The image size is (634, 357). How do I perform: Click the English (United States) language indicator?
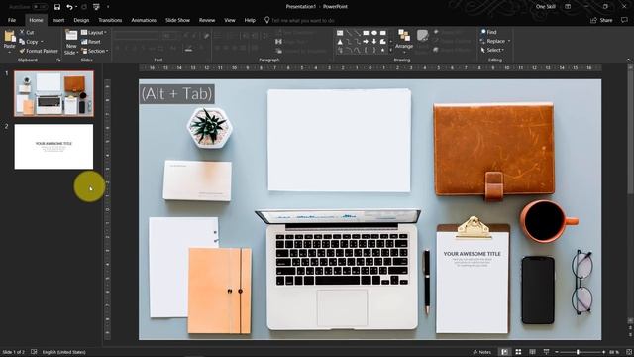click(x=63, y=352)
